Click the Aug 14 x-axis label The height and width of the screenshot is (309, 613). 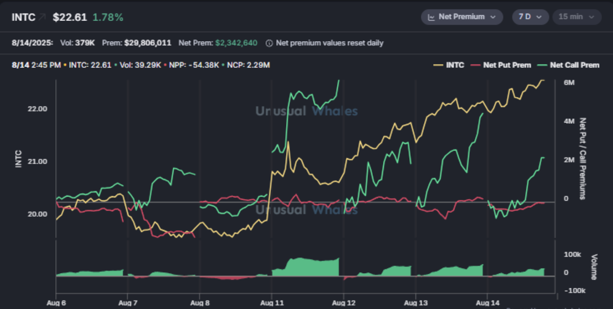coord(488,303)
